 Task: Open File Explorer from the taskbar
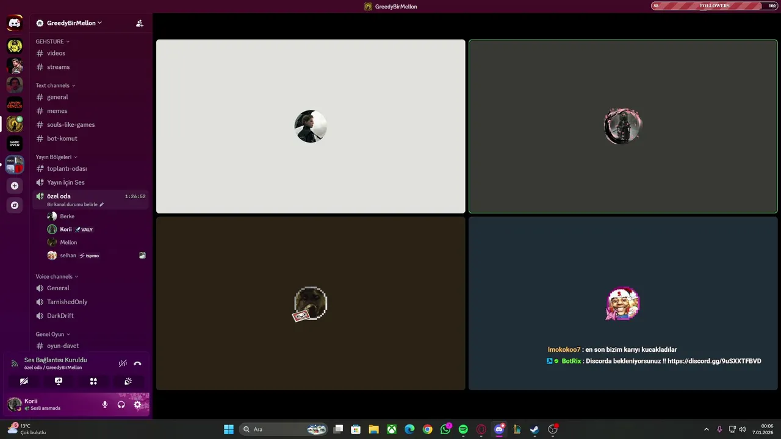click(373, 429)
